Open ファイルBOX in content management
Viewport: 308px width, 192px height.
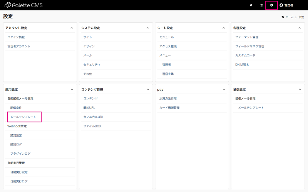pyautogui.click(x=92, y=126)
